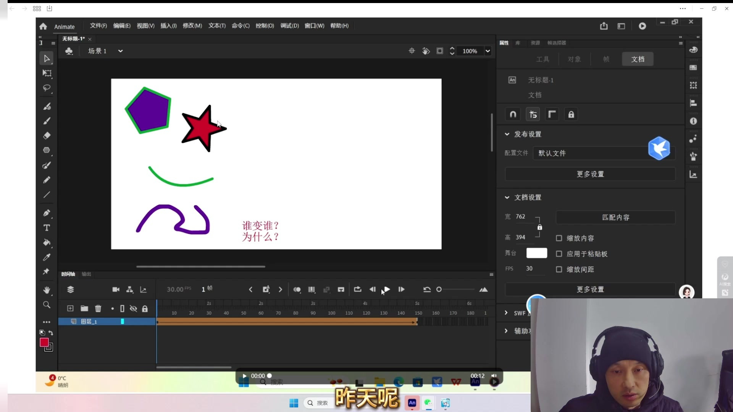Select the Paint Bucket tool
The width and height of the screenshot is (733, 412).
[x=47, y=243]
